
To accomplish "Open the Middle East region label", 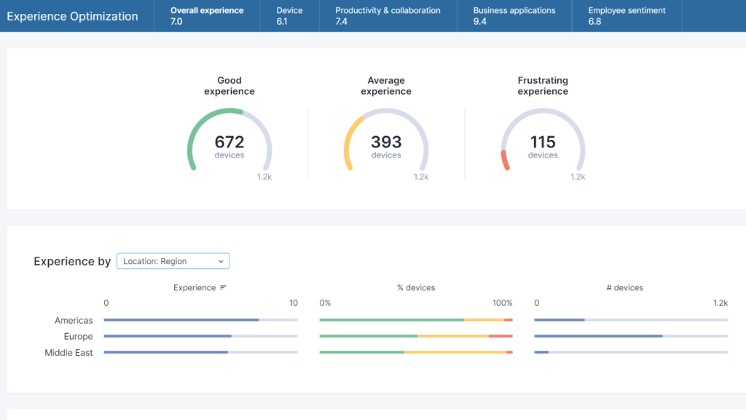I will [x=68, y=353].
